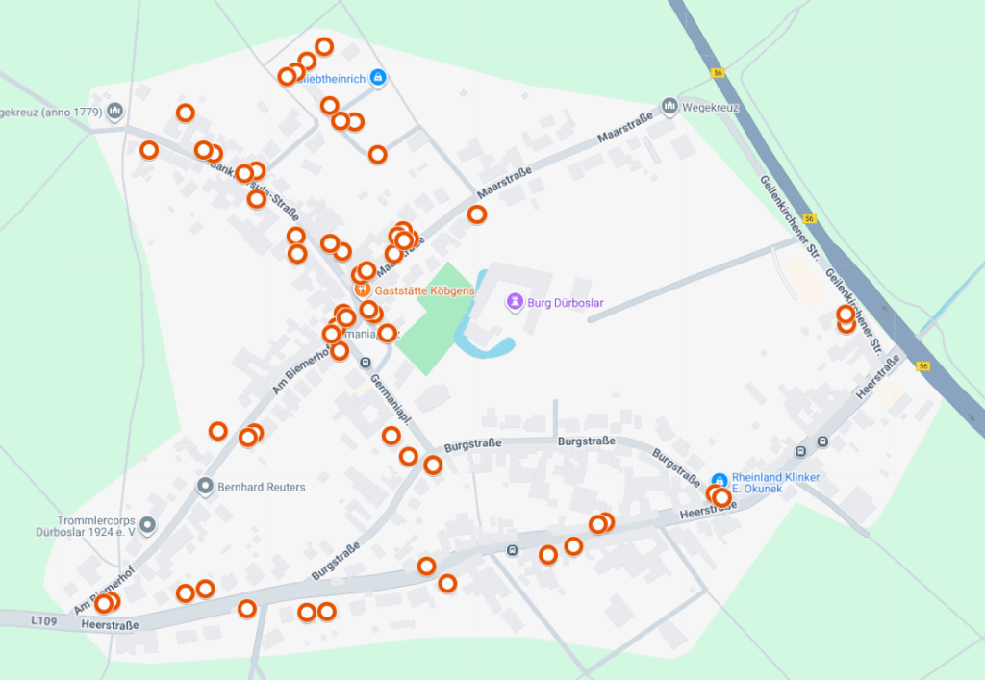Click the Trommlercorps Dürboslar location pin

[x=147, y=525]
